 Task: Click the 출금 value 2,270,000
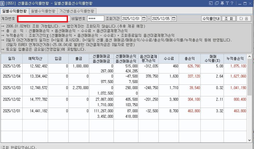(x=81, y=88)
